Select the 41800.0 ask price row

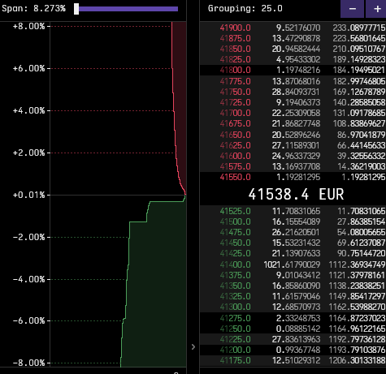pos(293,70)
